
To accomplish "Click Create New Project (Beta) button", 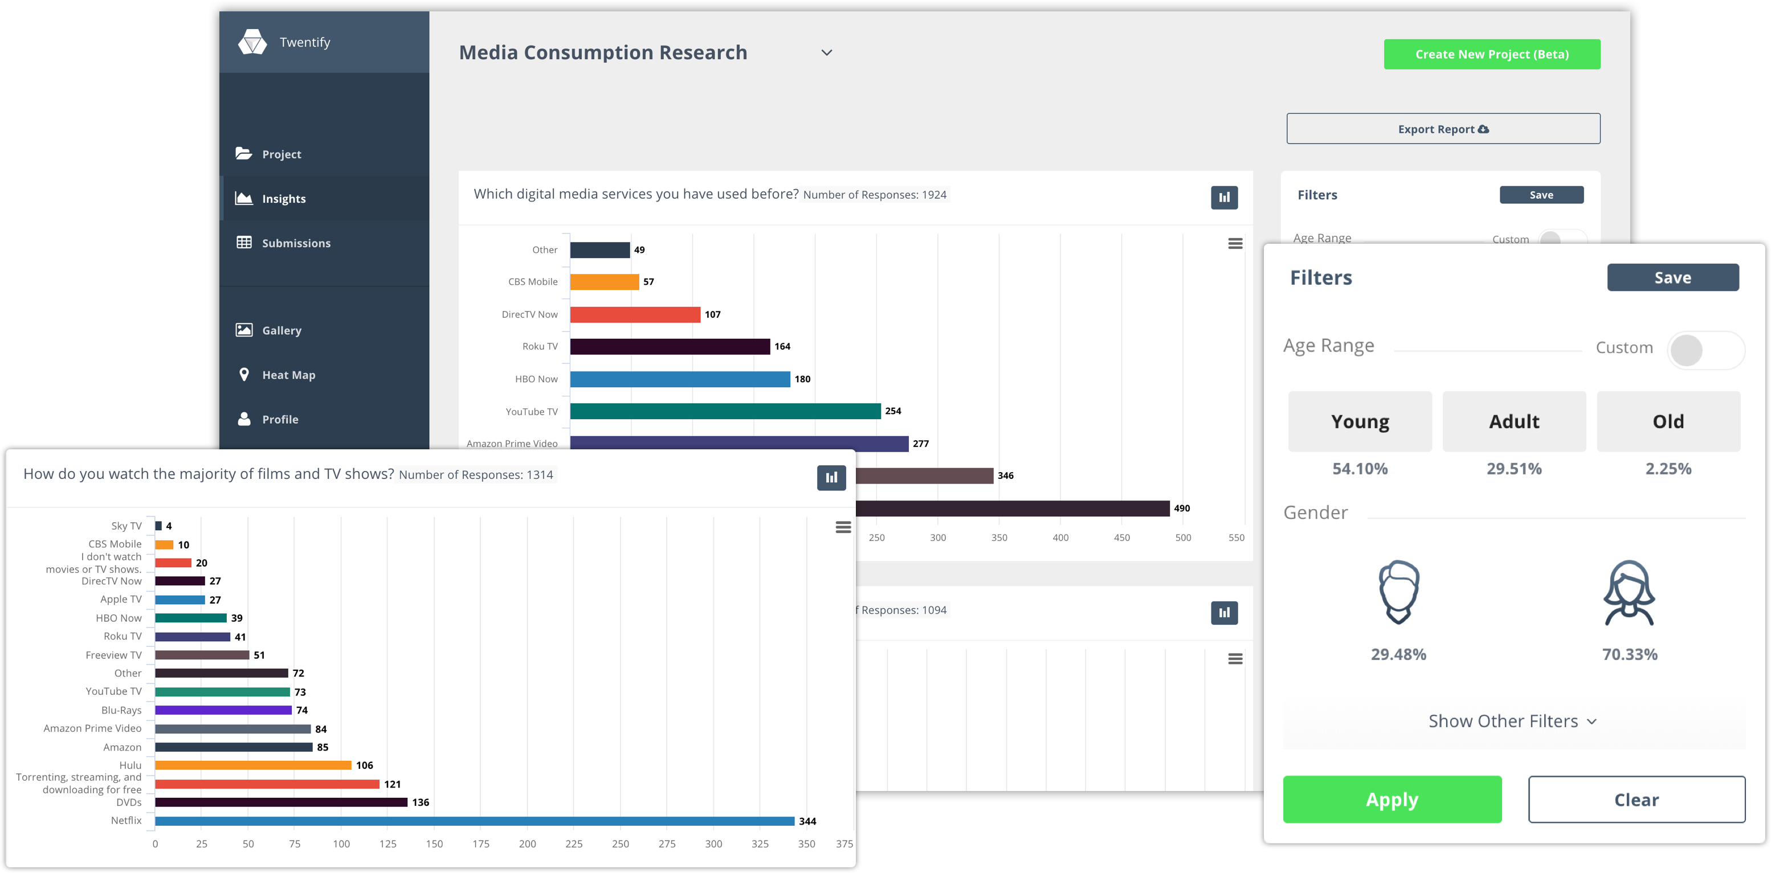I will (1491, 54).
